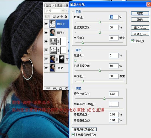
Task: Click the 背景 layer name
Action: [x=60, y=68]
